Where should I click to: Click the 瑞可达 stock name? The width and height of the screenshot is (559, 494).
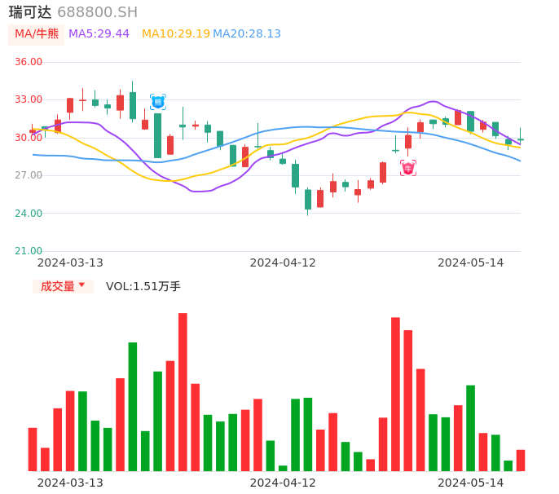click(x=30, y=12)
